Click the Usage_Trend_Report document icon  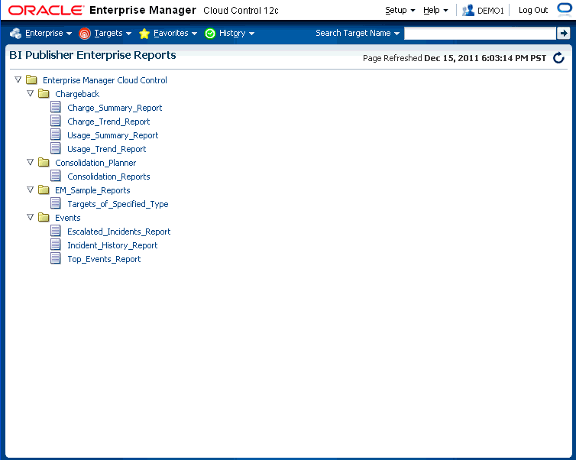(56, 148)
